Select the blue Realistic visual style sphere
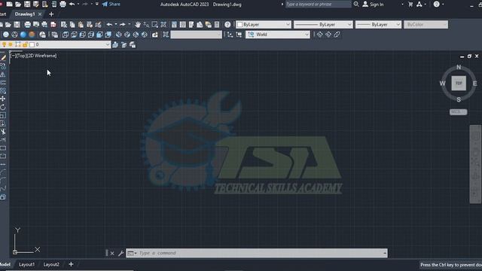 [23, 35]
